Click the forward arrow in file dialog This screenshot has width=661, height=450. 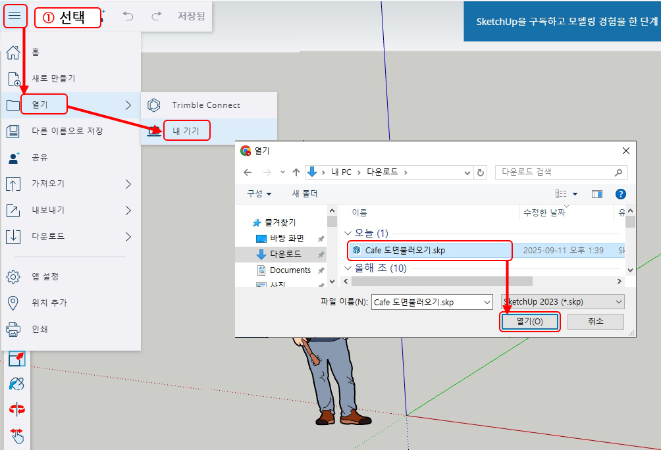(x=267, y=172)
